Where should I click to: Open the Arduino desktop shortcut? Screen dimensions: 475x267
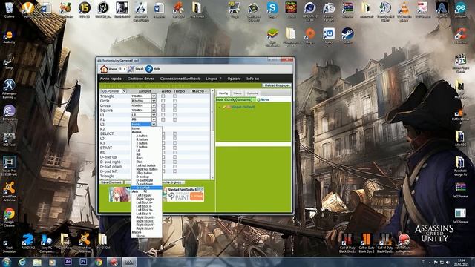[460, 10]
